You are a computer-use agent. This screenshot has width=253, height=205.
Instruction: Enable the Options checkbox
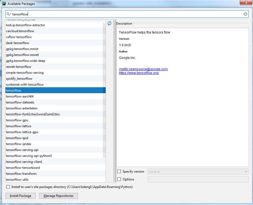pyautogui.click(x=119, y=179)
